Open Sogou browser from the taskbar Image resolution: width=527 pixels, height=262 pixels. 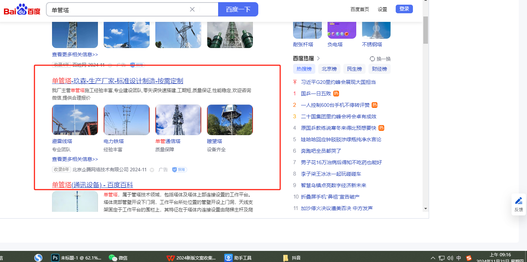[x=38, y=258]
